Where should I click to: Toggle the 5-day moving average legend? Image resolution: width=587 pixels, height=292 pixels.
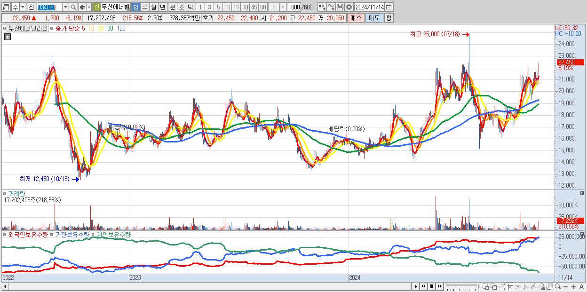point(83,28)
